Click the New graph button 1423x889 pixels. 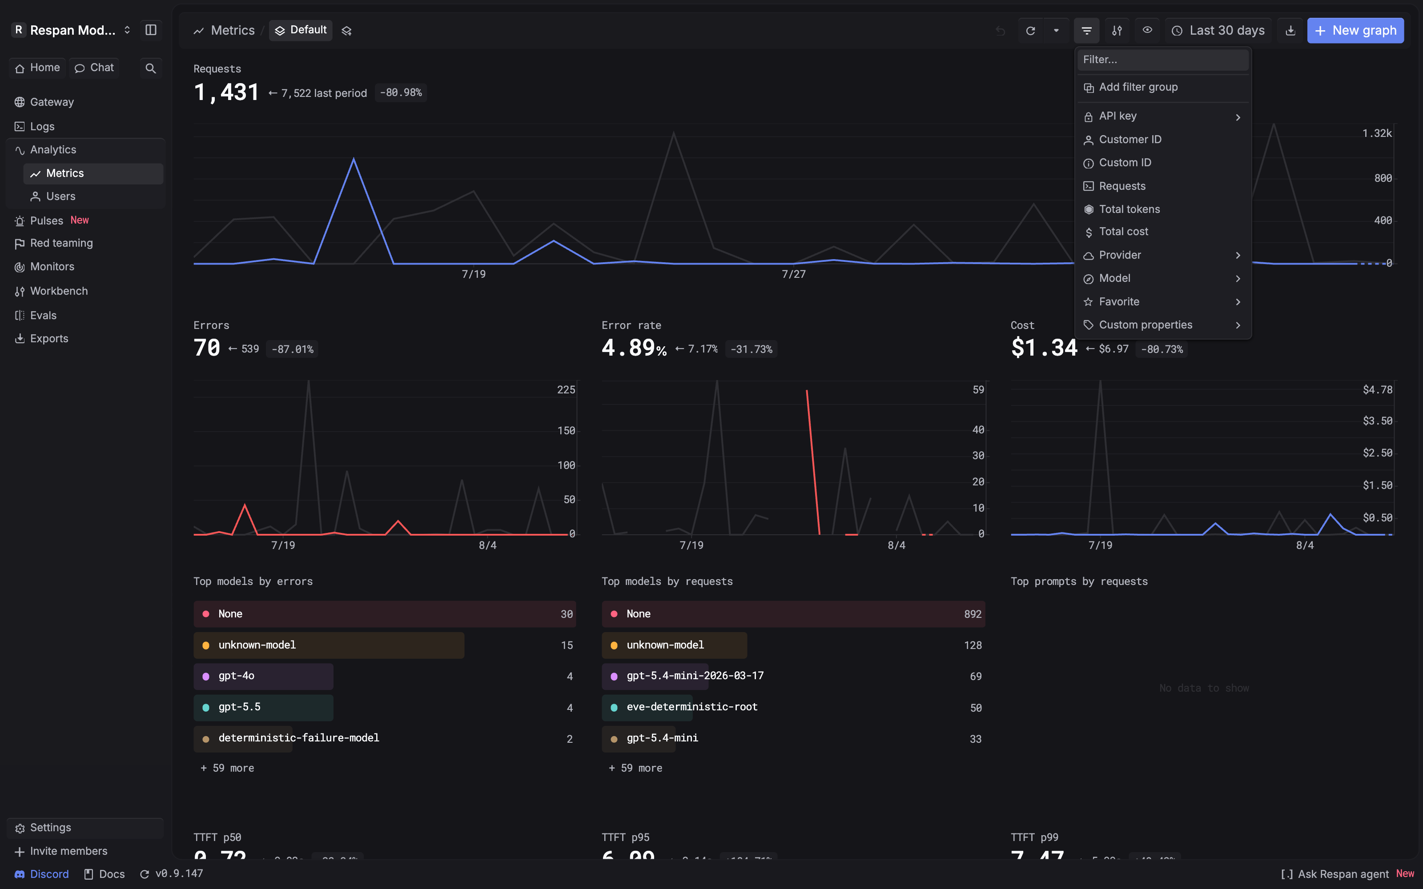(1355, 31)
